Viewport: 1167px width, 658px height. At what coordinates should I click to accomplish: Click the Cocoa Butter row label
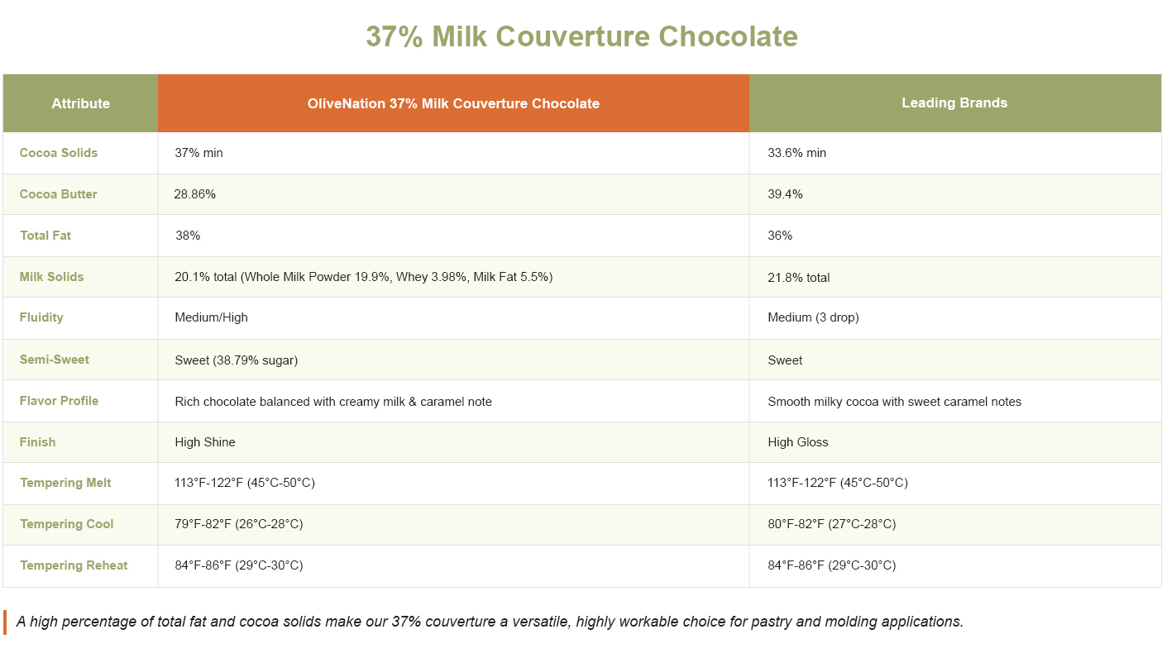pyautogui.click(x=59, y=194)
